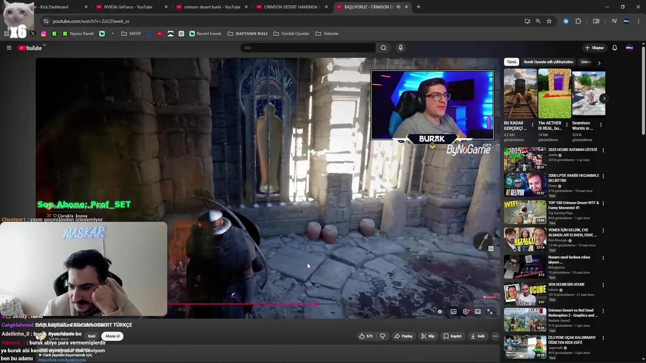Open Roeam nasıl bedava robux thumbnail
The height and width of the screenshot is (363, 646).
coord(525,266)
